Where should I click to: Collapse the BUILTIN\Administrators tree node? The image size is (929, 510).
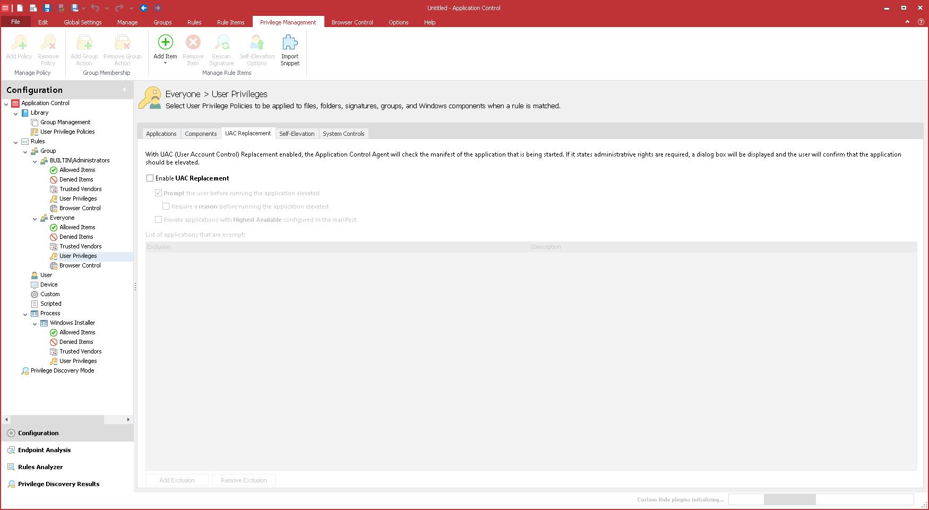click(x=35, y=161)
